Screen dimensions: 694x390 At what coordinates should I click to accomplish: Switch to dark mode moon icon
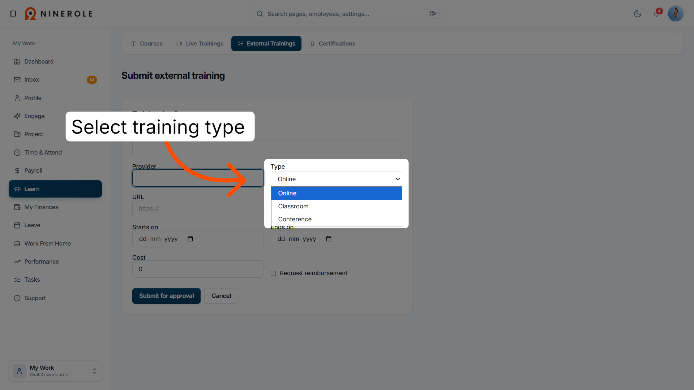638,14
